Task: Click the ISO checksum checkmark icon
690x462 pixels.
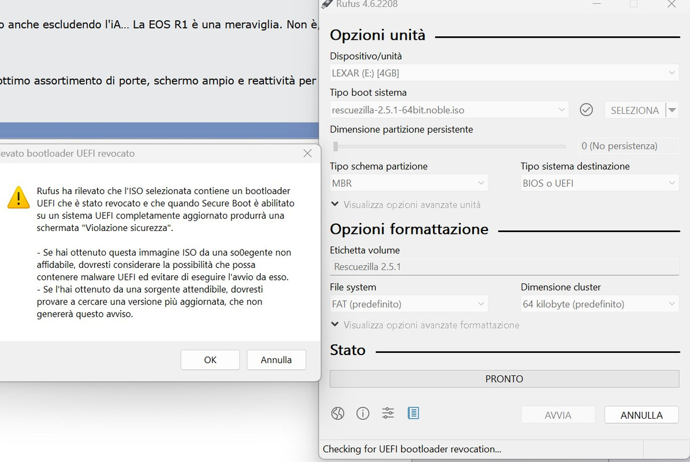Action: coord(586,110)
